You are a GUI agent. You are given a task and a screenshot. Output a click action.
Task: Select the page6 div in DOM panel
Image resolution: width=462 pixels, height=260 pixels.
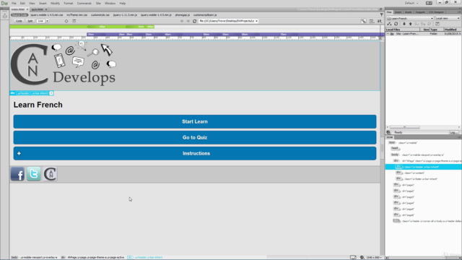[x=404, y=215]
